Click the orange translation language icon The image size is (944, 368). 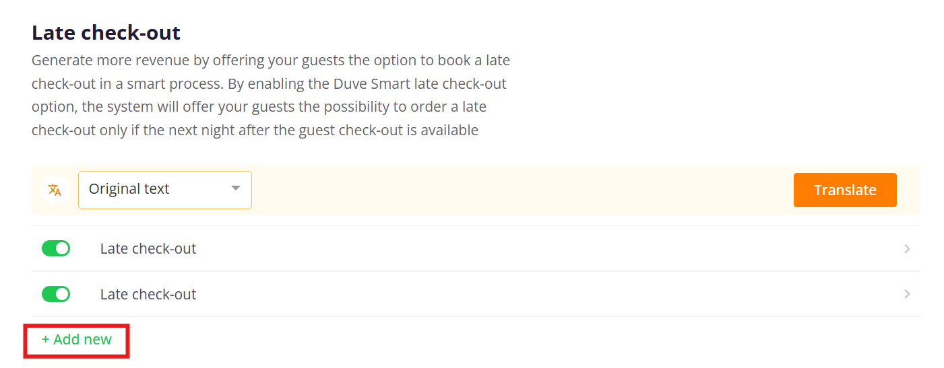coord(55,190)
